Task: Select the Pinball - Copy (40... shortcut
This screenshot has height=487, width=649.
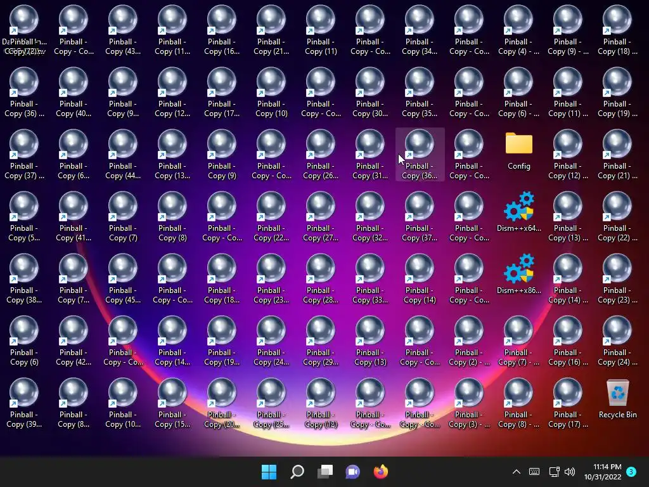Action: pyautogui.click(x=74, y=93)
